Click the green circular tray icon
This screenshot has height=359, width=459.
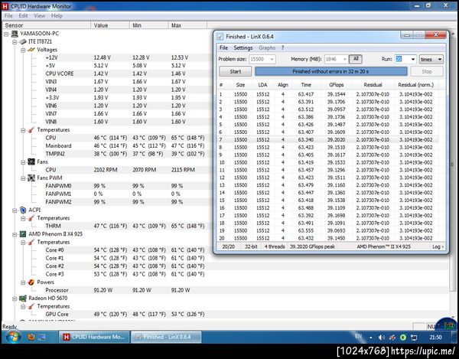403,338
